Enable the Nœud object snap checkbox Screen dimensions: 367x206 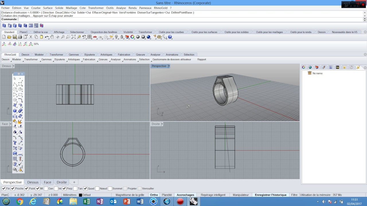[97, 189]
